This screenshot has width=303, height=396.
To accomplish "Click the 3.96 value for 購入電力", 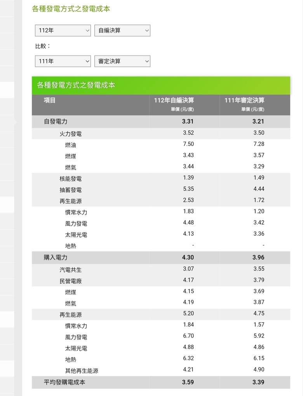I will [x=259, y=257].
